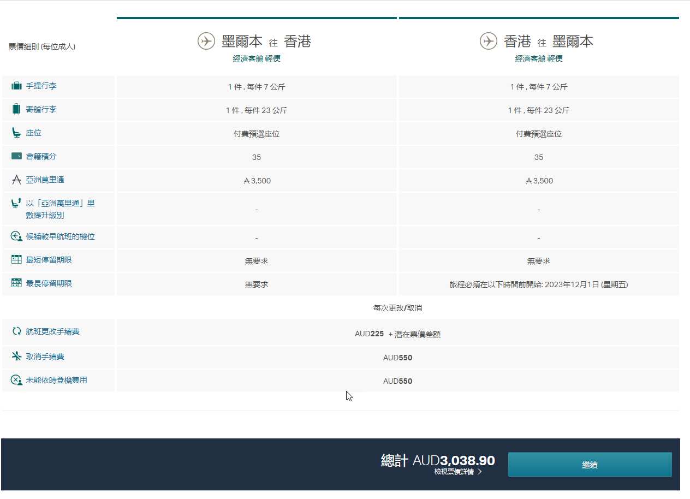The image size is (690, 499).
Task: Click the plane icon beside 香港 往 墨爾本
Action: (488, 41)
